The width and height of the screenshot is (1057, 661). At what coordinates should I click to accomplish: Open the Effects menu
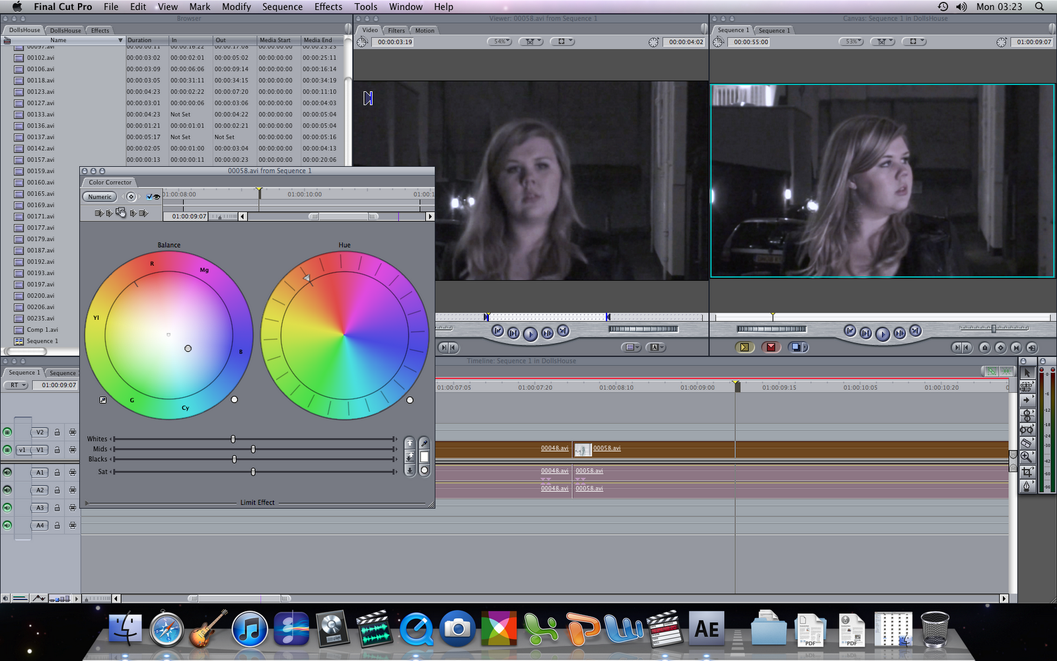click(x=328, y=7)
